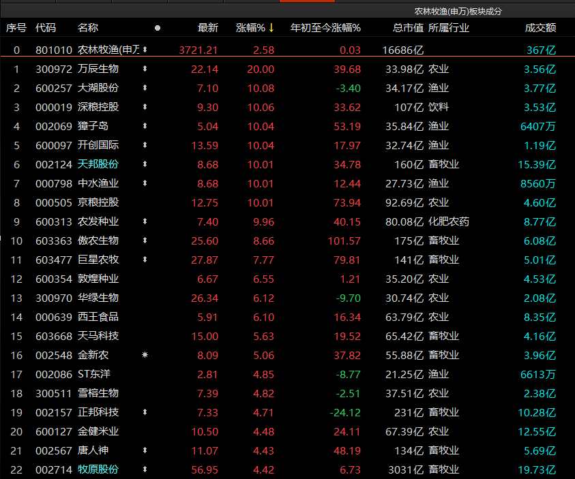Sort by the 代码 column header

(46, 27)
